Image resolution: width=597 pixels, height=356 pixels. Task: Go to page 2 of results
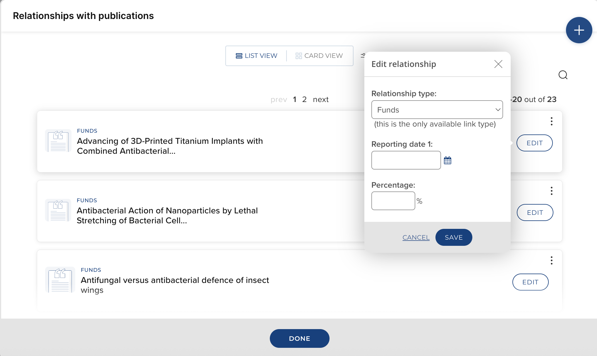point(304,99)
